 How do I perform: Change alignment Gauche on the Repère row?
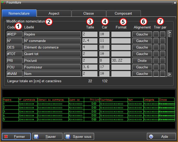coord(142,34)
